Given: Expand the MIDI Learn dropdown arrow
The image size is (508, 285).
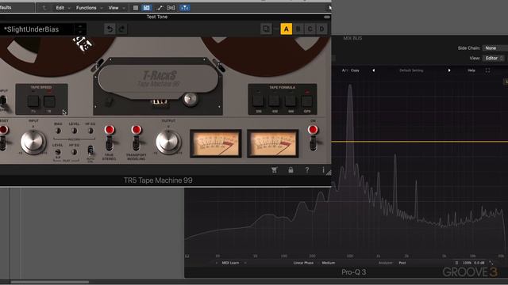Looking at the screenshot, I should [x=245, y=263].
